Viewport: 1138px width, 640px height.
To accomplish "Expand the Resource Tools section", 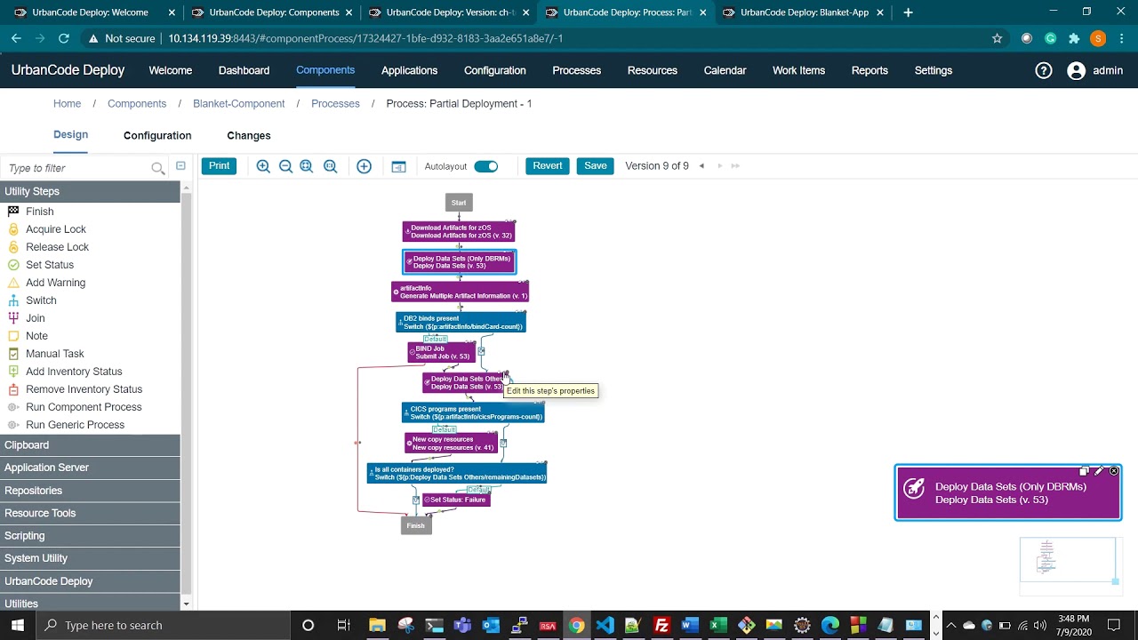I will tap(90, 513).
